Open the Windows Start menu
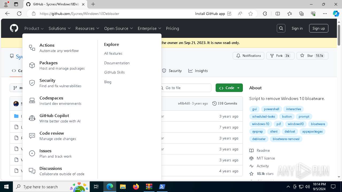Image resolution: width=342 pixels, height=192 pixels. tap(6, 187)
